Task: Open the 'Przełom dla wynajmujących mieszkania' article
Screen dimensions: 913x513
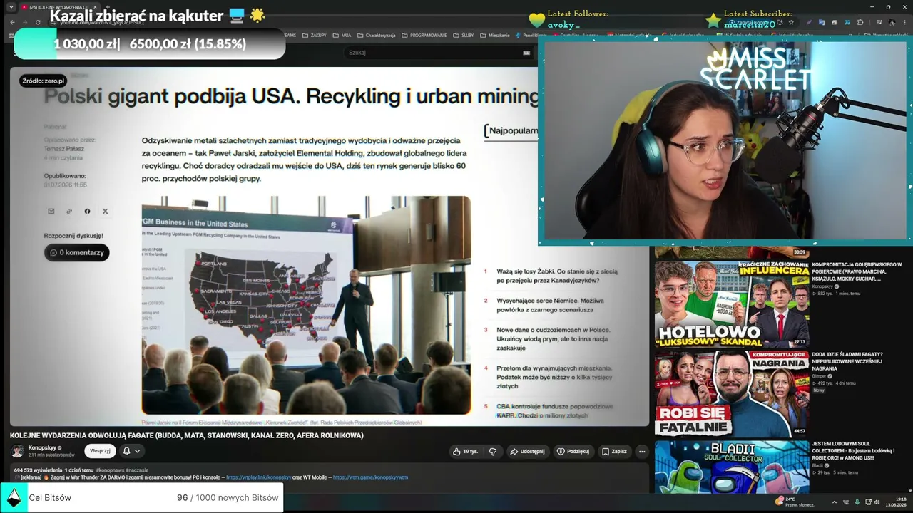Action: (555, 377)
